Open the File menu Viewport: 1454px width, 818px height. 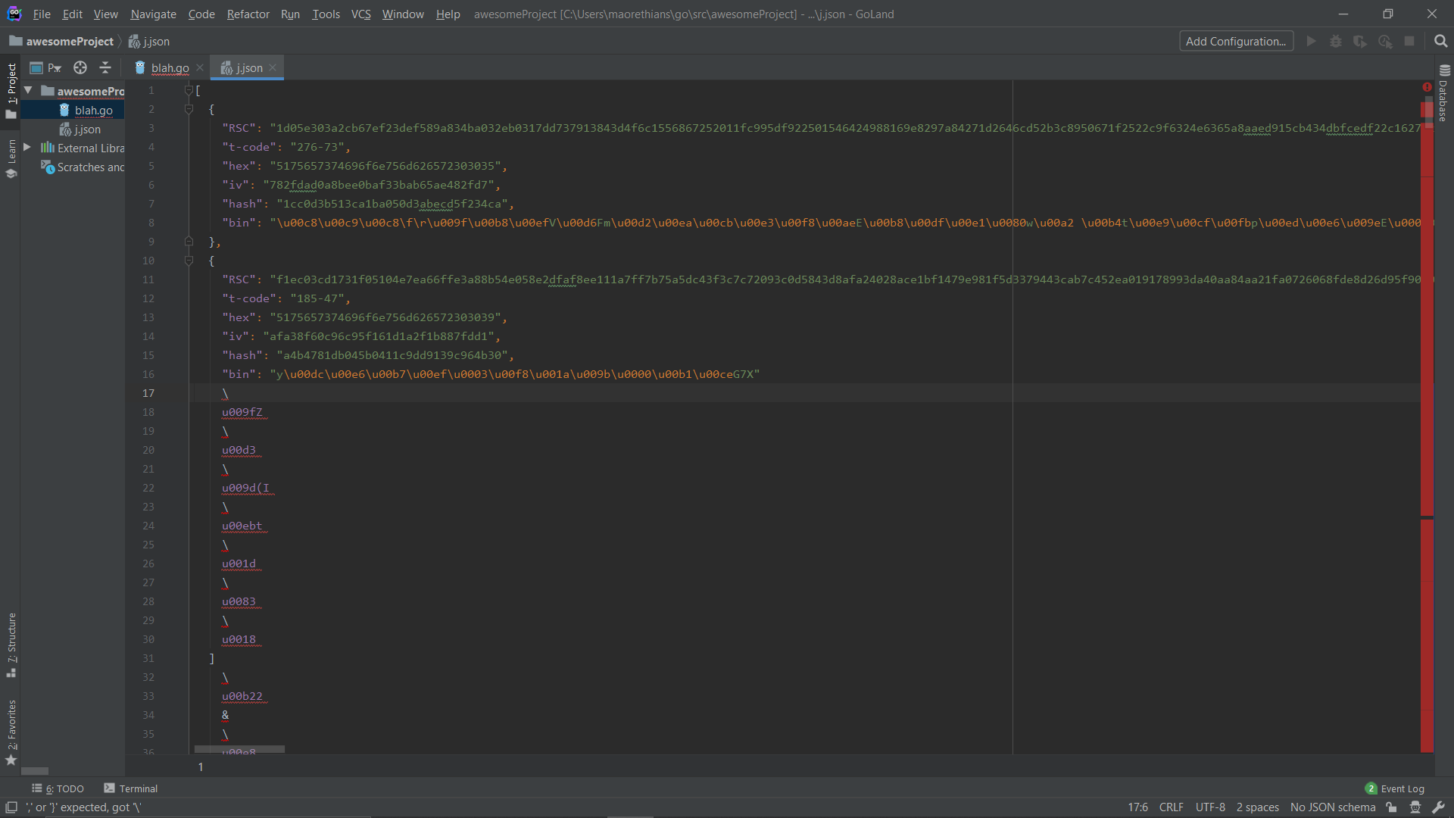coord(42,14)
